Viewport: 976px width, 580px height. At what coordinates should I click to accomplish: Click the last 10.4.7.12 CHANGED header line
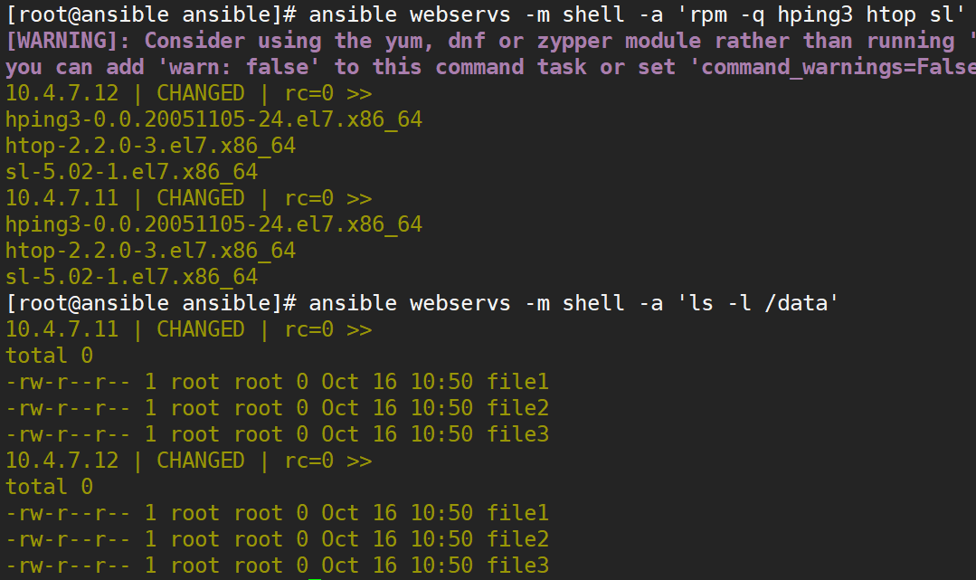pos(189,461)
